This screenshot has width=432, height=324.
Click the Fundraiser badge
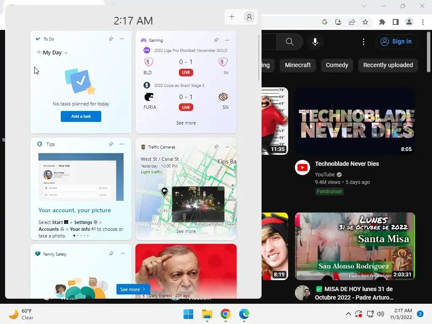coord(329,192)
